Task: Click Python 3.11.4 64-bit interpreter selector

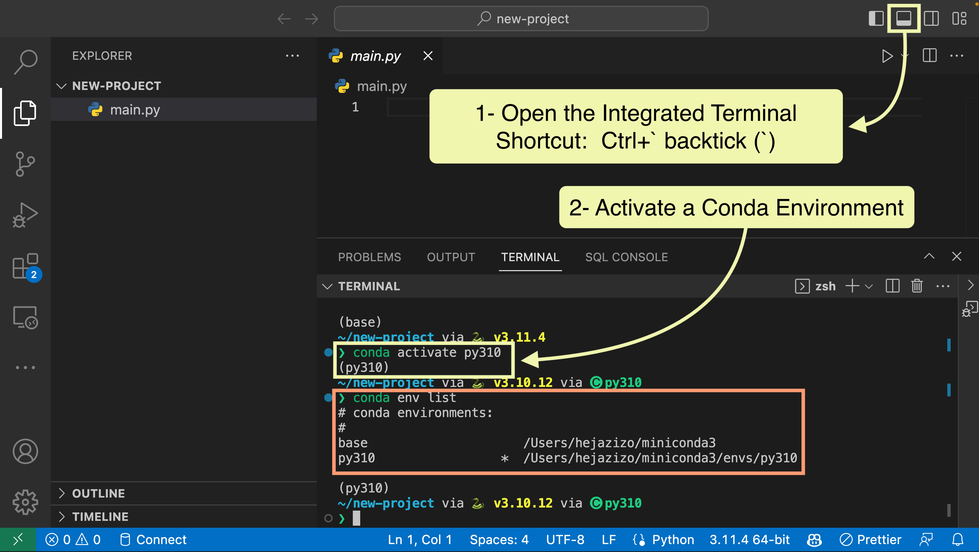Action: (x=750, y=539)
